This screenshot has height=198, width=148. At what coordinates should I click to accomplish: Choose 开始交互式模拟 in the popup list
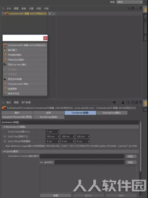(25, 60)
